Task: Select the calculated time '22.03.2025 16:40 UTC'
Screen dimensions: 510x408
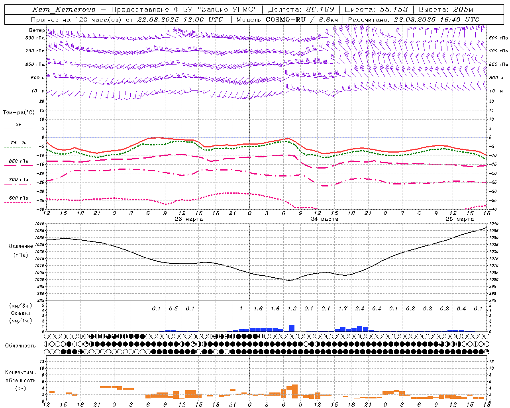Action: click(x=436, y=20)
